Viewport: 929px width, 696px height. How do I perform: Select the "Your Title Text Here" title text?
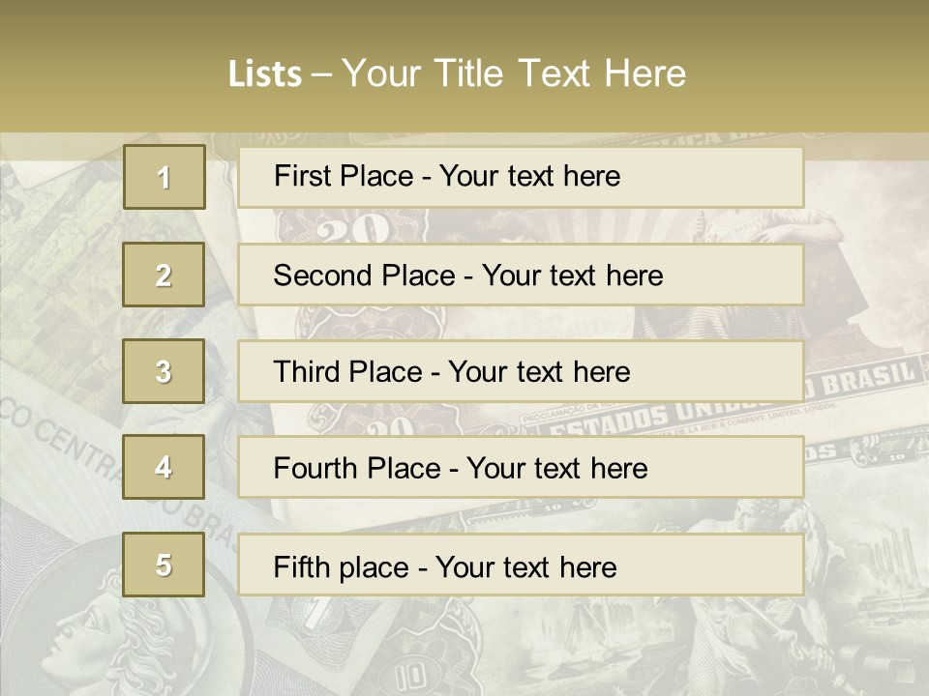[514, 73]
